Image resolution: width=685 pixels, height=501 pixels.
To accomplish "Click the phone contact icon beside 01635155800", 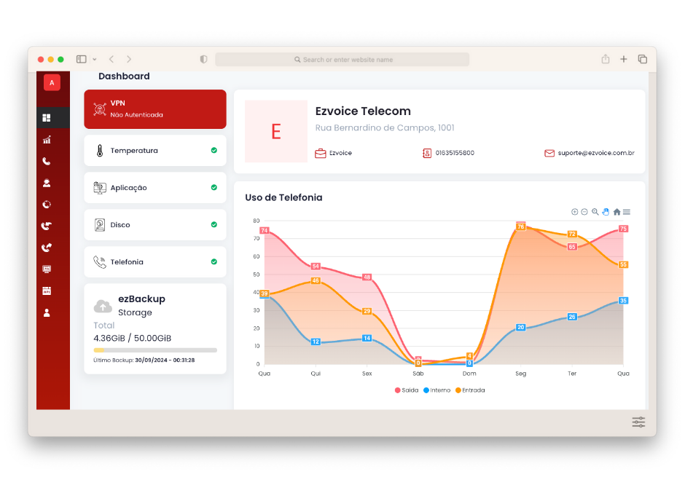I will point(427,153).
